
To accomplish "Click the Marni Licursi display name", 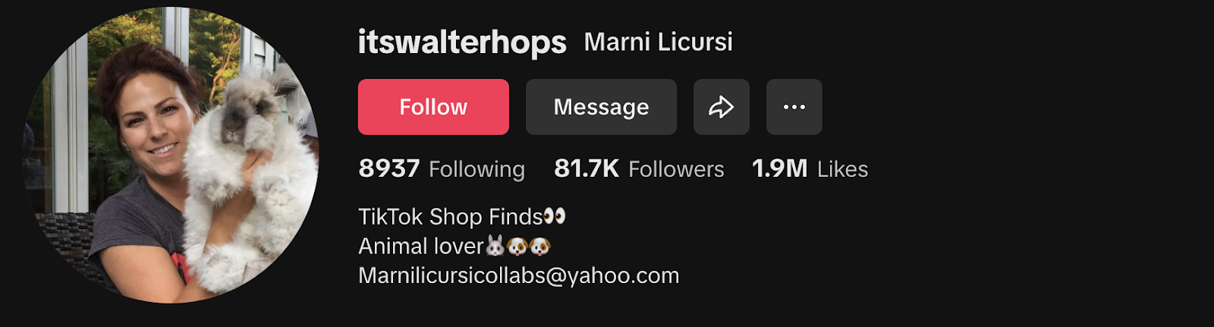I will pyautogui.click(x=659, y=42).
